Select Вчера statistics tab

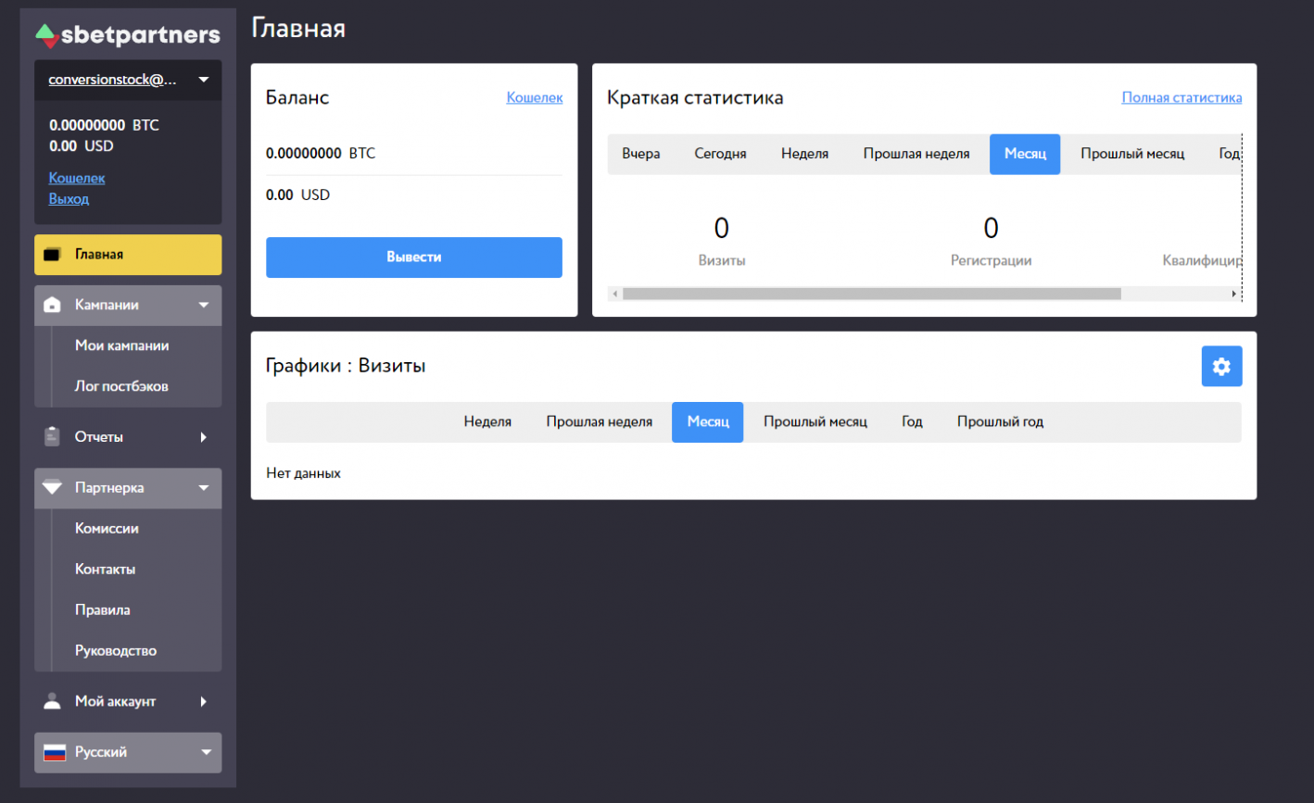641,154
